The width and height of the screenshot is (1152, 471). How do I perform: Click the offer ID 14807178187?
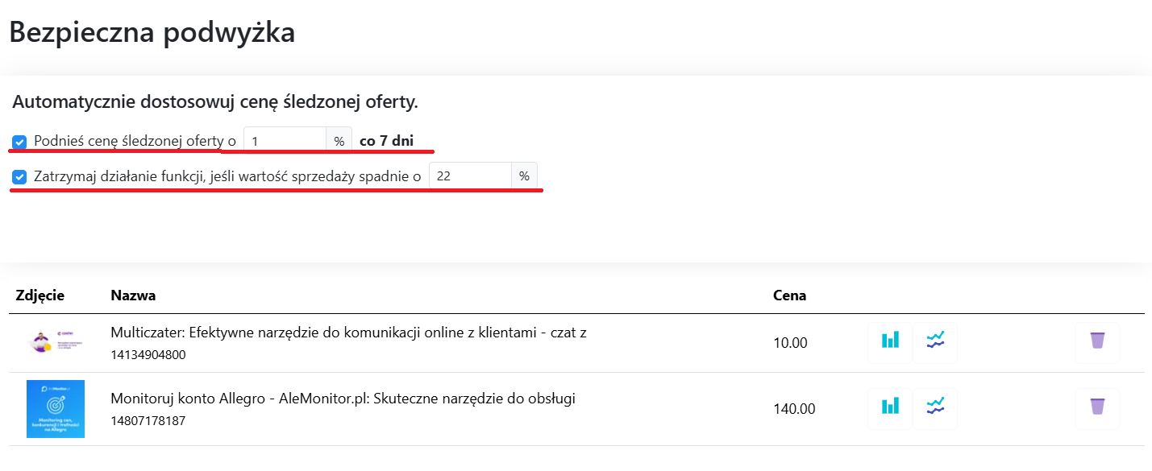pyautogui.click(x=148, y=420)
